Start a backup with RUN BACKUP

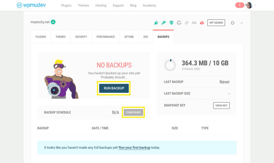pyautogui.click(x=114, y=88)
